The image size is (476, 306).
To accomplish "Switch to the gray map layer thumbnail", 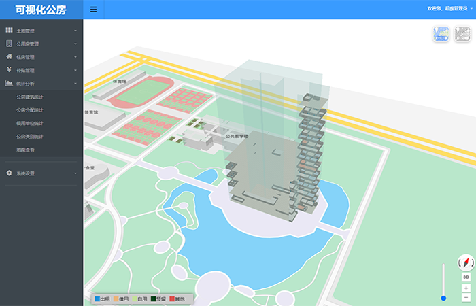I will coord(462,34).
